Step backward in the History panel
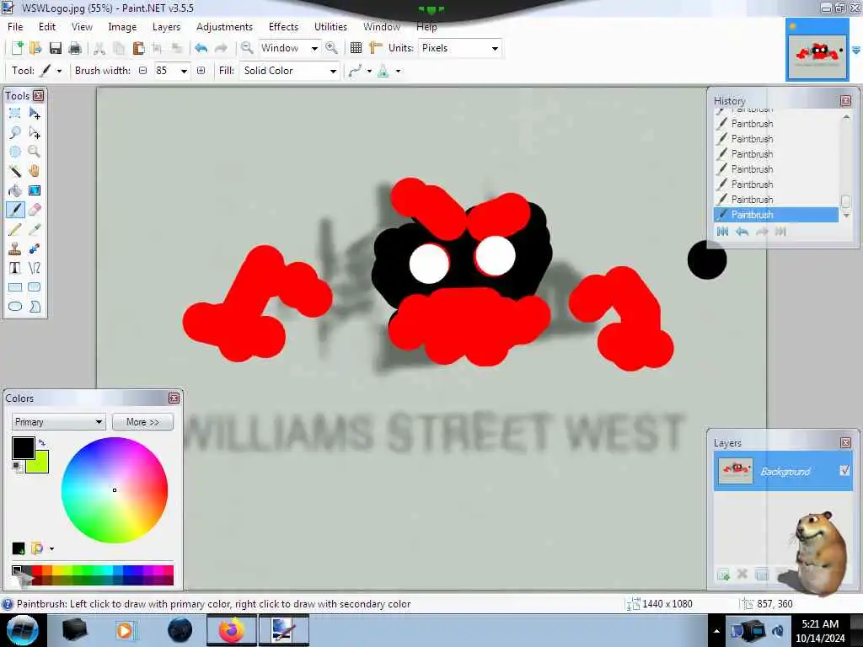 pyautogui.click(x=742, y=232)
